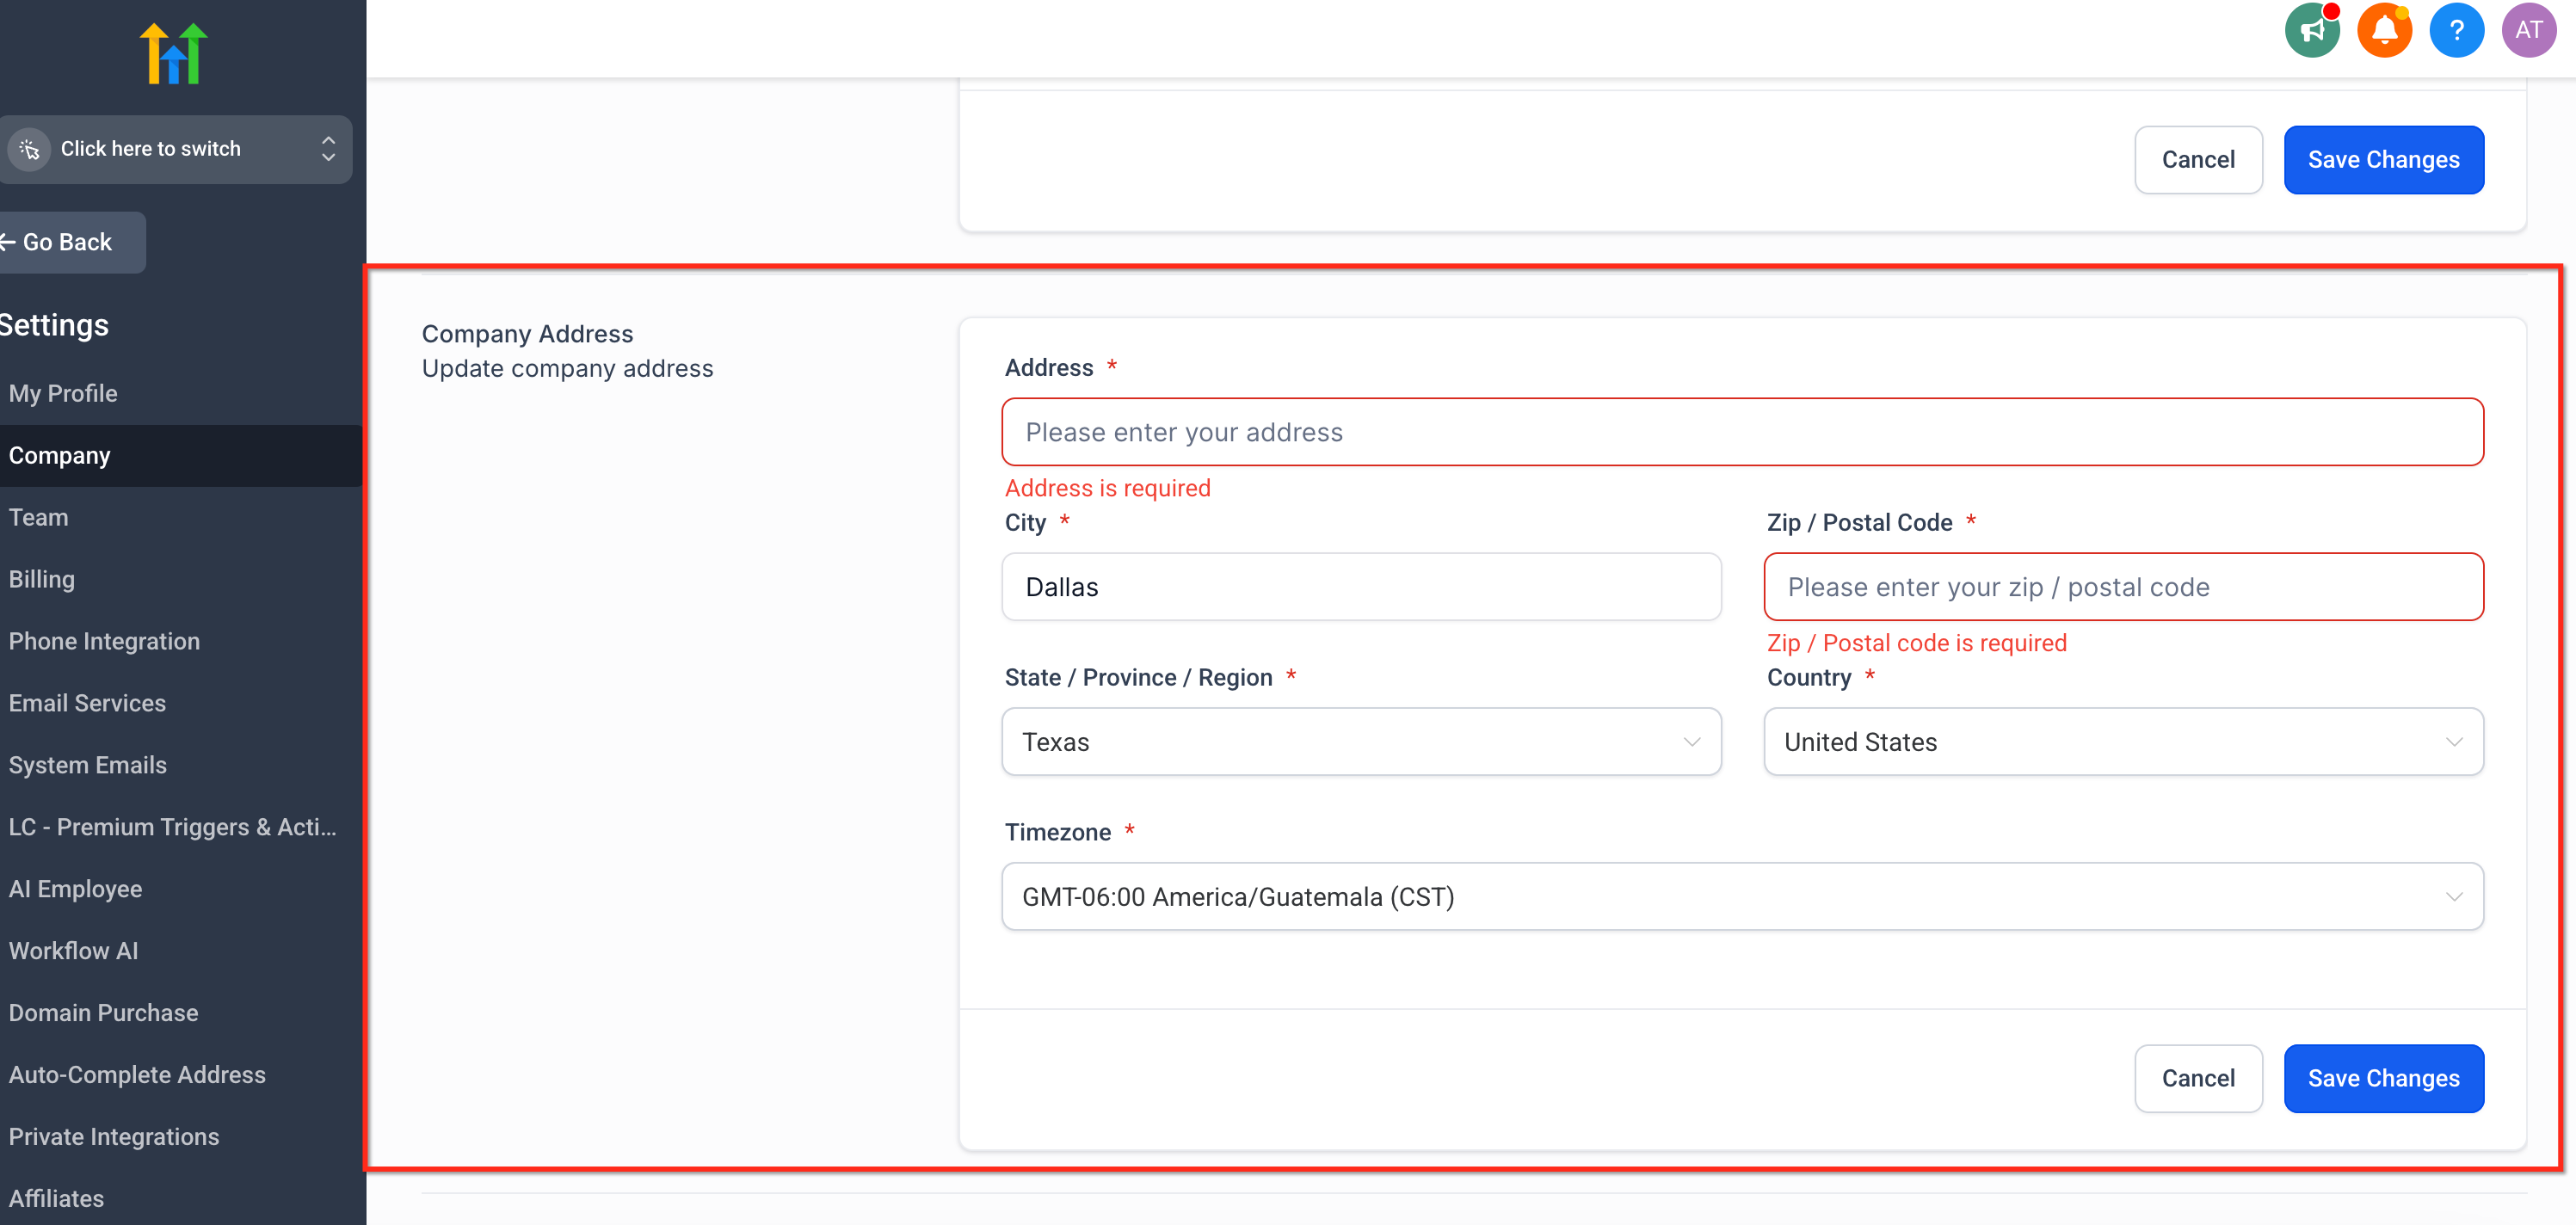Screen dimensions: 2576x1225
Task: Click the City field containing Dallas
Action: (x=1360, y=587)
